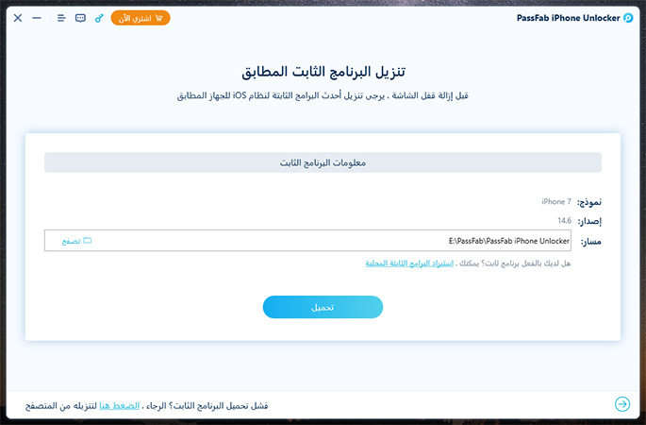
Task: Click the firmware save path field
Action: 307,241
